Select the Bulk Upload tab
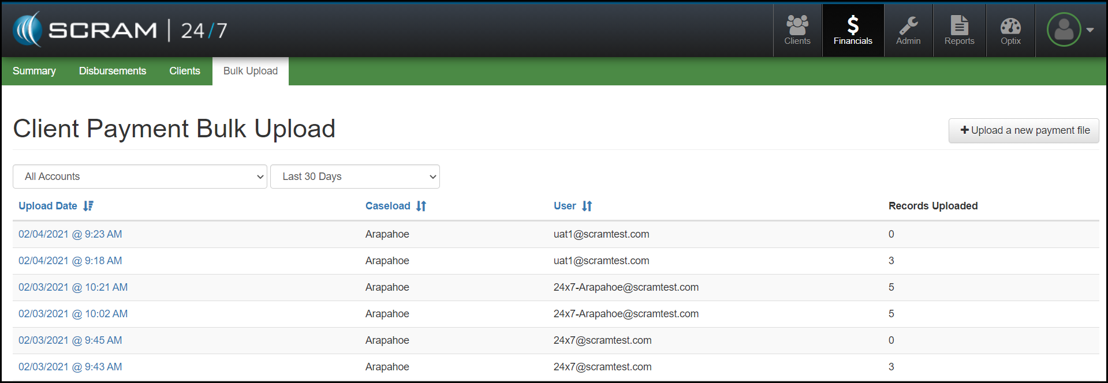Viewport: 1108px width, 383px height. coord(251,71)
